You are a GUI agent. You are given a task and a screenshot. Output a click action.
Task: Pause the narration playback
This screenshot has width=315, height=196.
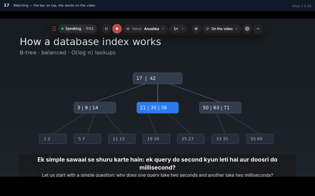point(106,29)
